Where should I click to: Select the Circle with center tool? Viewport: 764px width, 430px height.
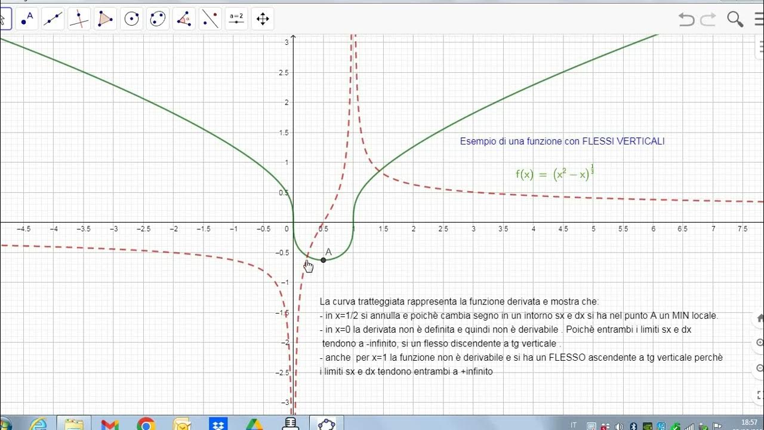pyautogui.click(x=131, y=19)
